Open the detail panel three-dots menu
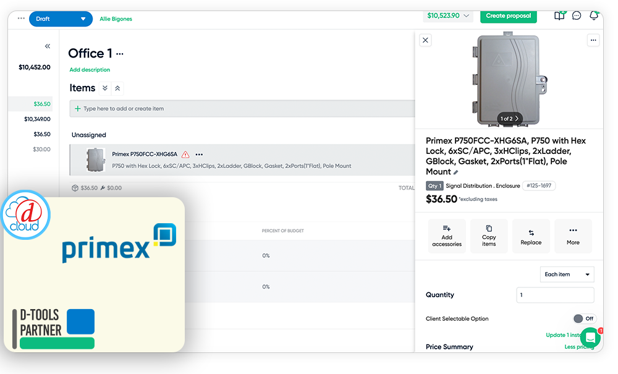Screen dimensions: 618x374 pos(593,40)
